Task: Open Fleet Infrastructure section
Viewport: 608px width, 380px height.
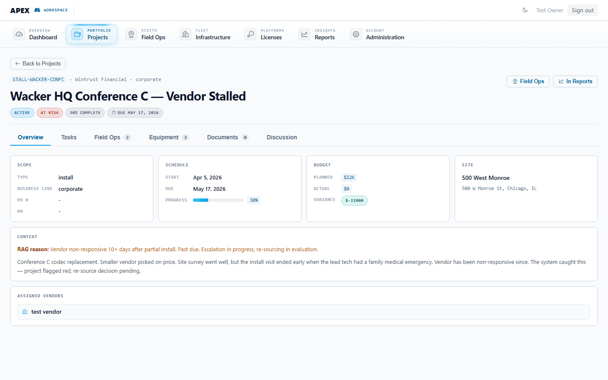Action: pyautogui.click(x=206, y=34)
